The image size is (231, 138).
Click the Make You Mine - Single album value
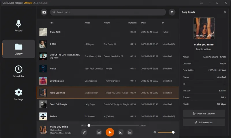(215, 57)
